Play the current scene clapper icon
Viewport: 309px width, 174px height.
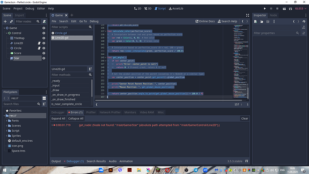pos(284,9)
